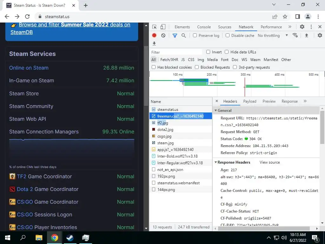
Task: Share this page from the address bar
Action: (275, 17)
